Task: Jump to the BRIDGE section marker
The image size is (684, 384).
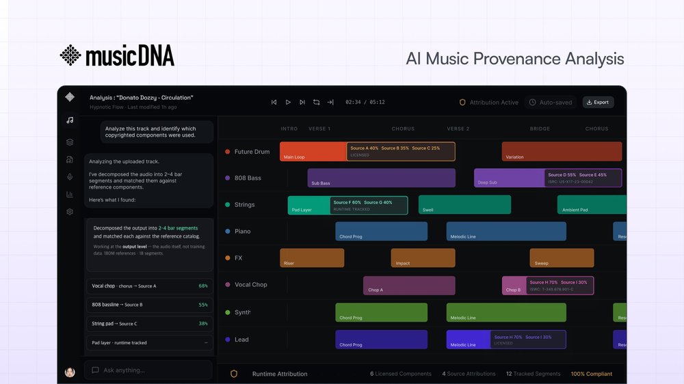Action: coord(540,128)
